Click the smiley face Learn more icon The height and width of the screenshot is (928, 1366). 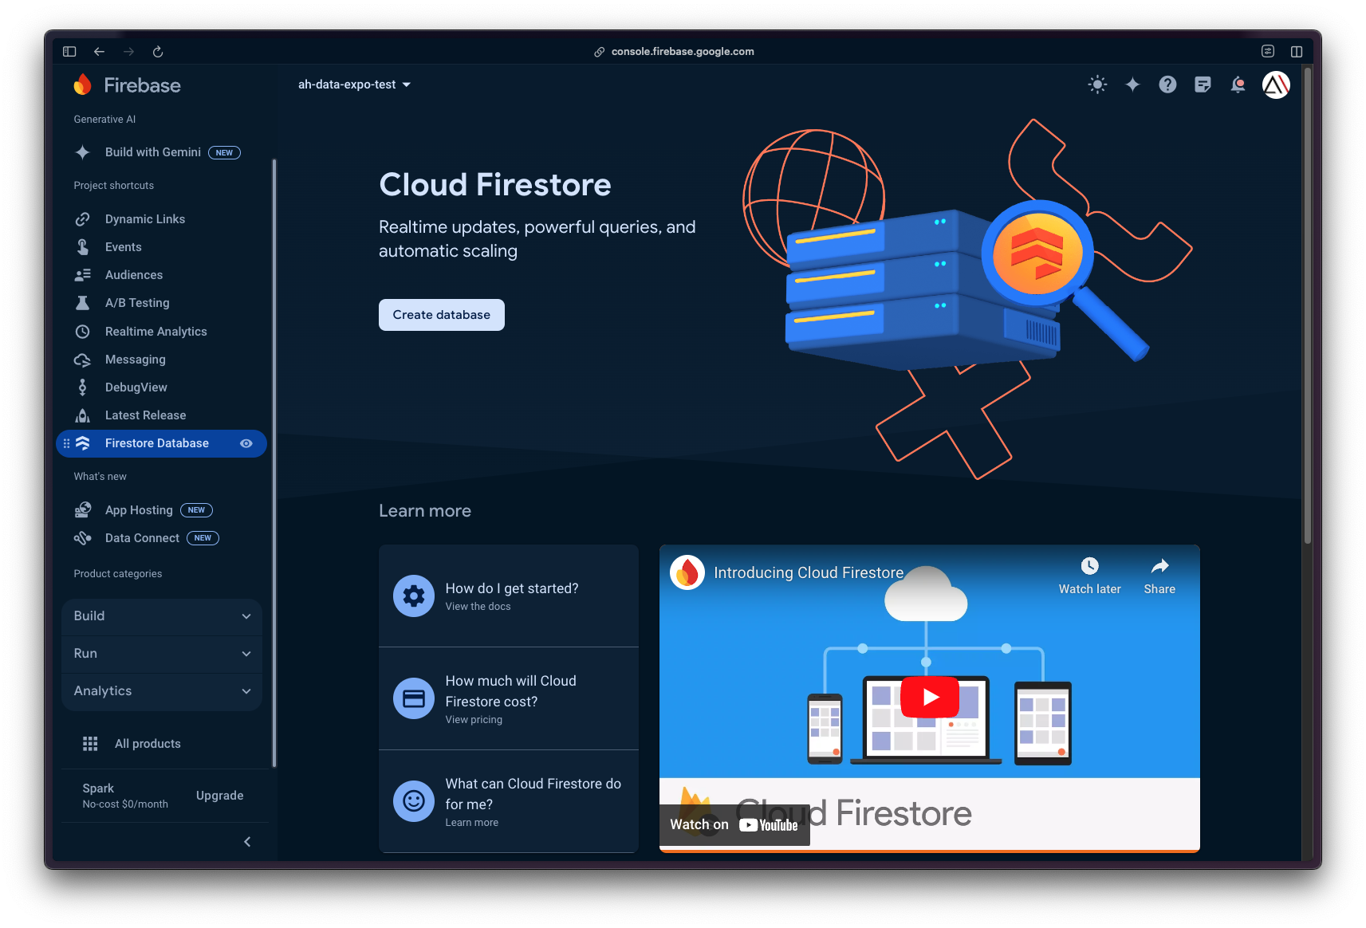pos(414,800)
